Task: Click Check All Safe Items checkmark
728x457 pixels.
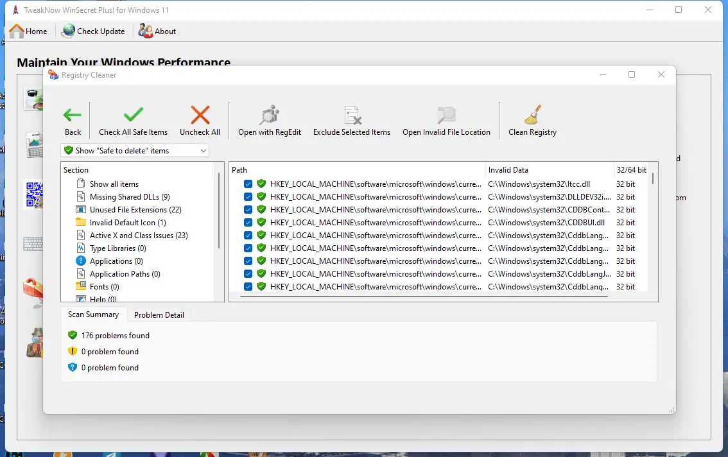Action: click(134, 115)
